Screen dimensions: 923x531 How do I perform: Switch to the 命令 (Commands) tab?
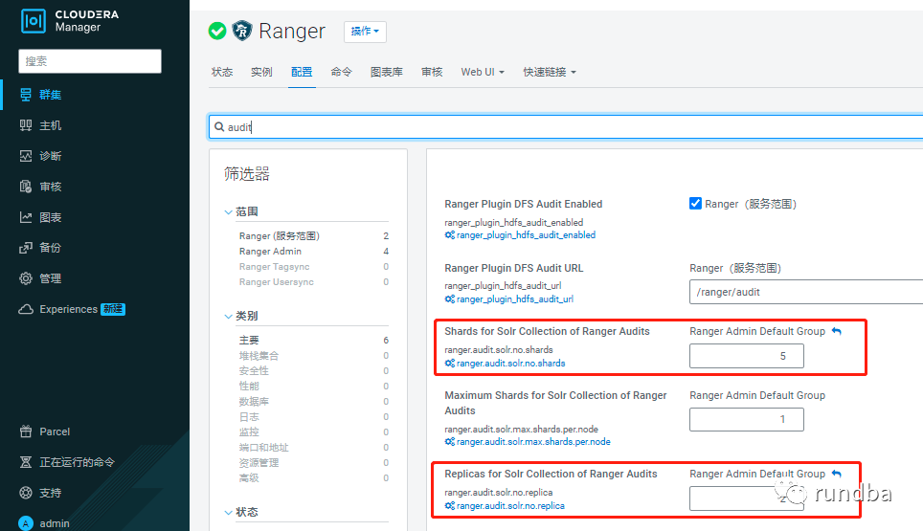coord(342,72)
